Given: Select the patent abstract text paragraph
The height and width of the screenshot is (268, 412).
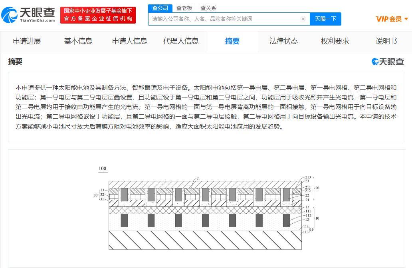Looking at the screenshot, I should [x=206, y=106].
